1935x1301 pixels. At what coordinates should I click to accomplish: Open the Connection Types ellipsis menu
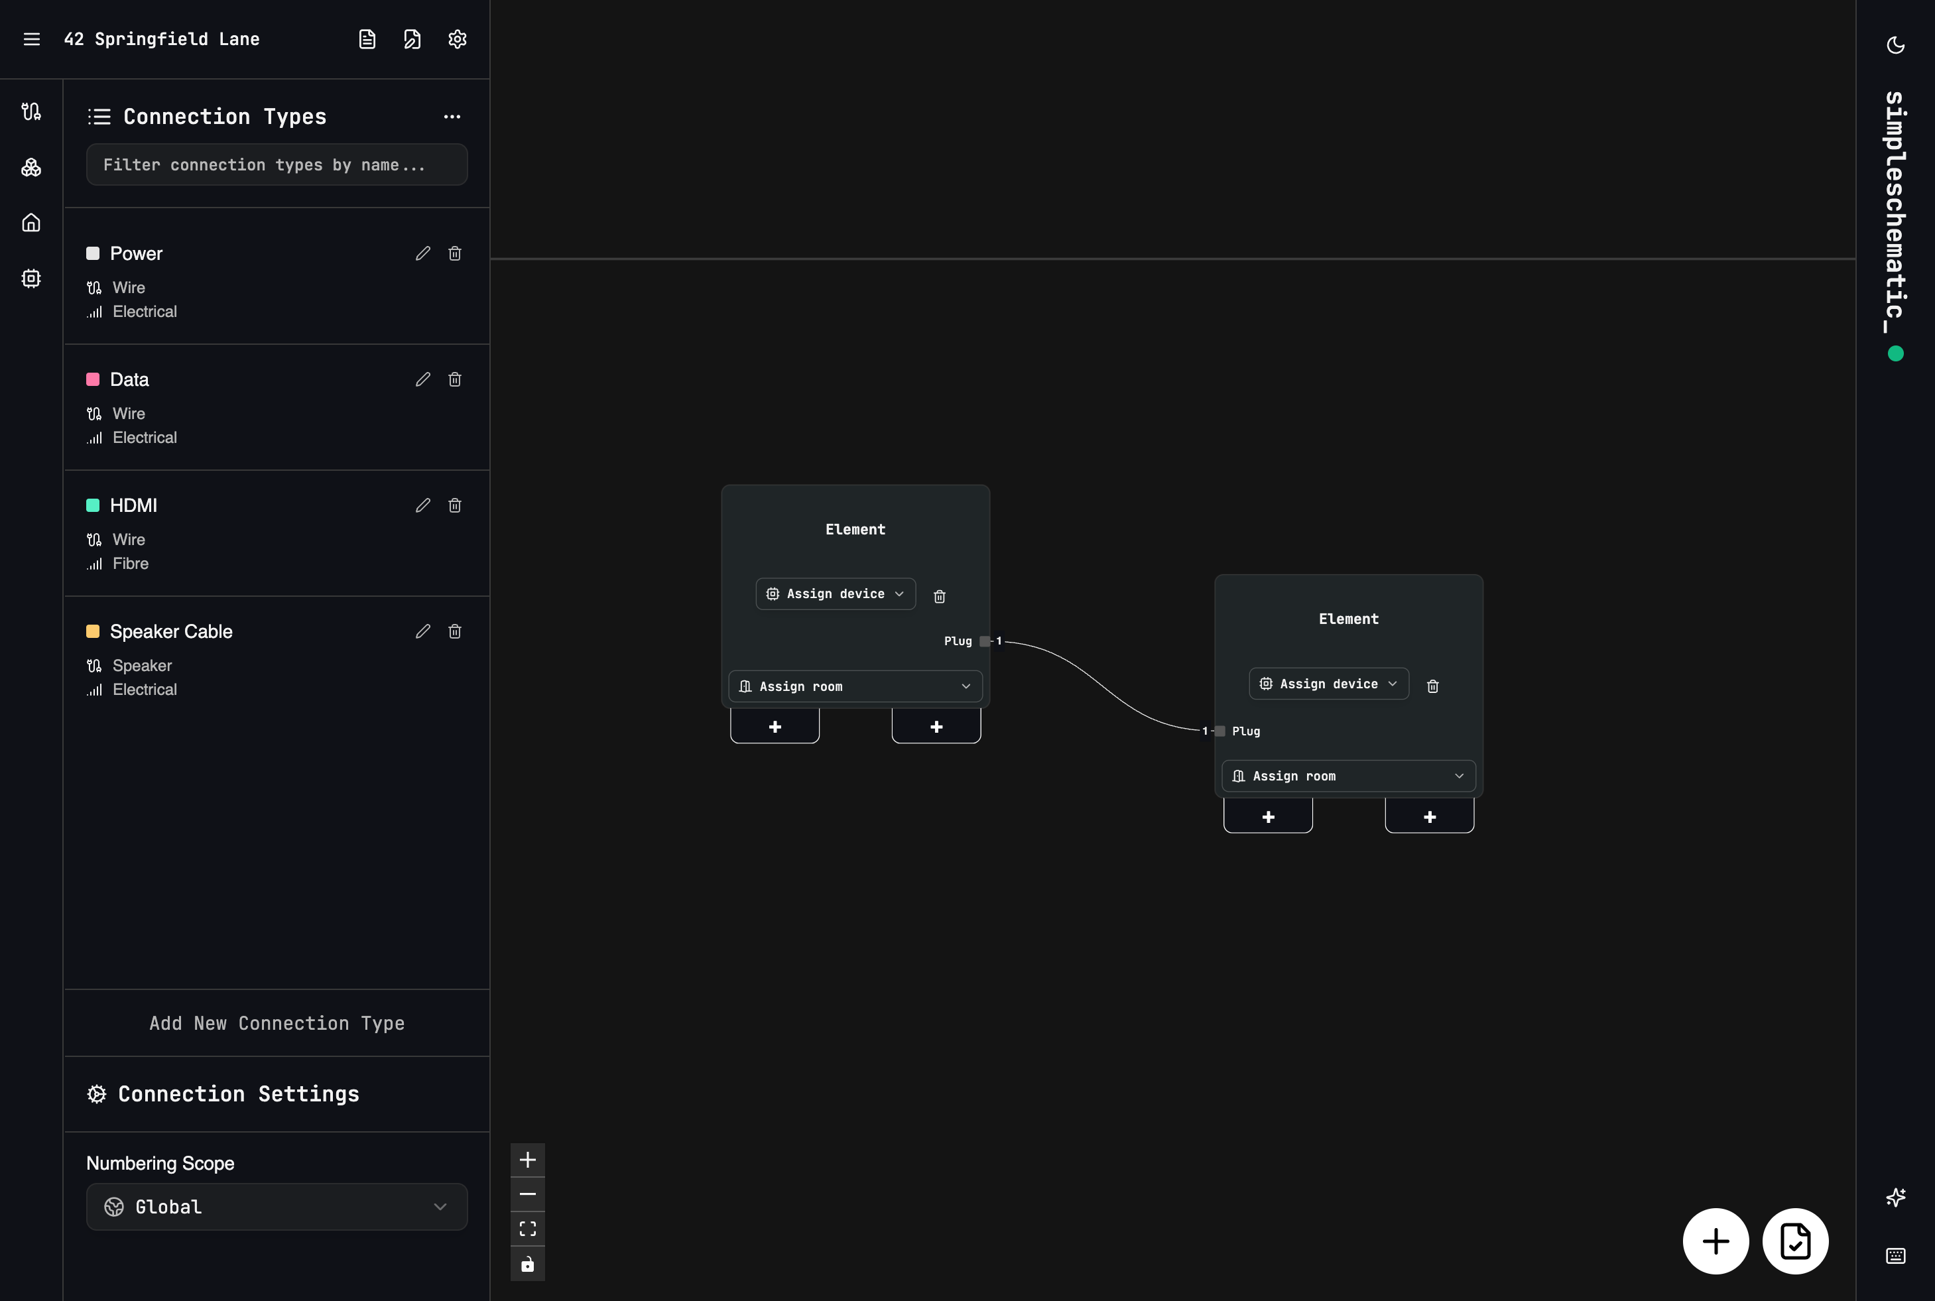pyautogui.click(x=452, y=116)
